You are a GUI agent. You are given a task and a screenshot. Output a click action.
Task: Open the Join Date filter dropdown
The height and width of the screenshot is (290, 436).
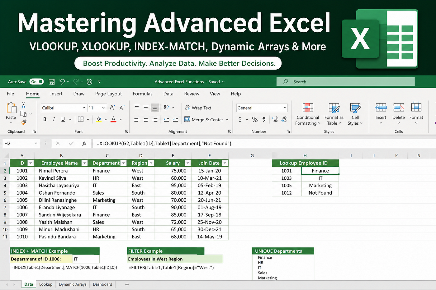coord(225,163)
